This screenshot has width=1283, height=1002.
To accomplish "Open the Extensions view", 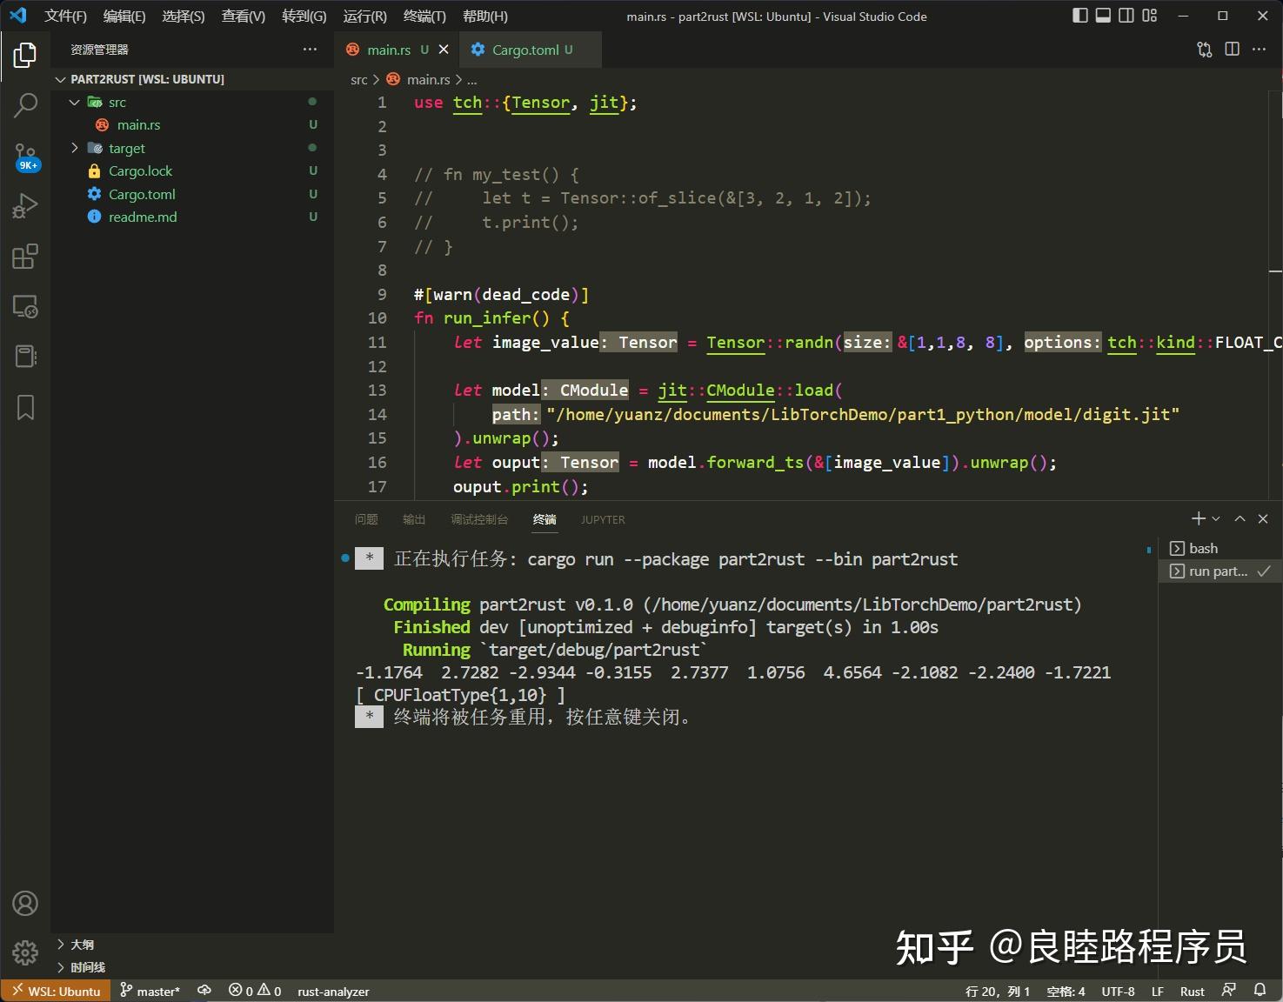I will 25,256.
